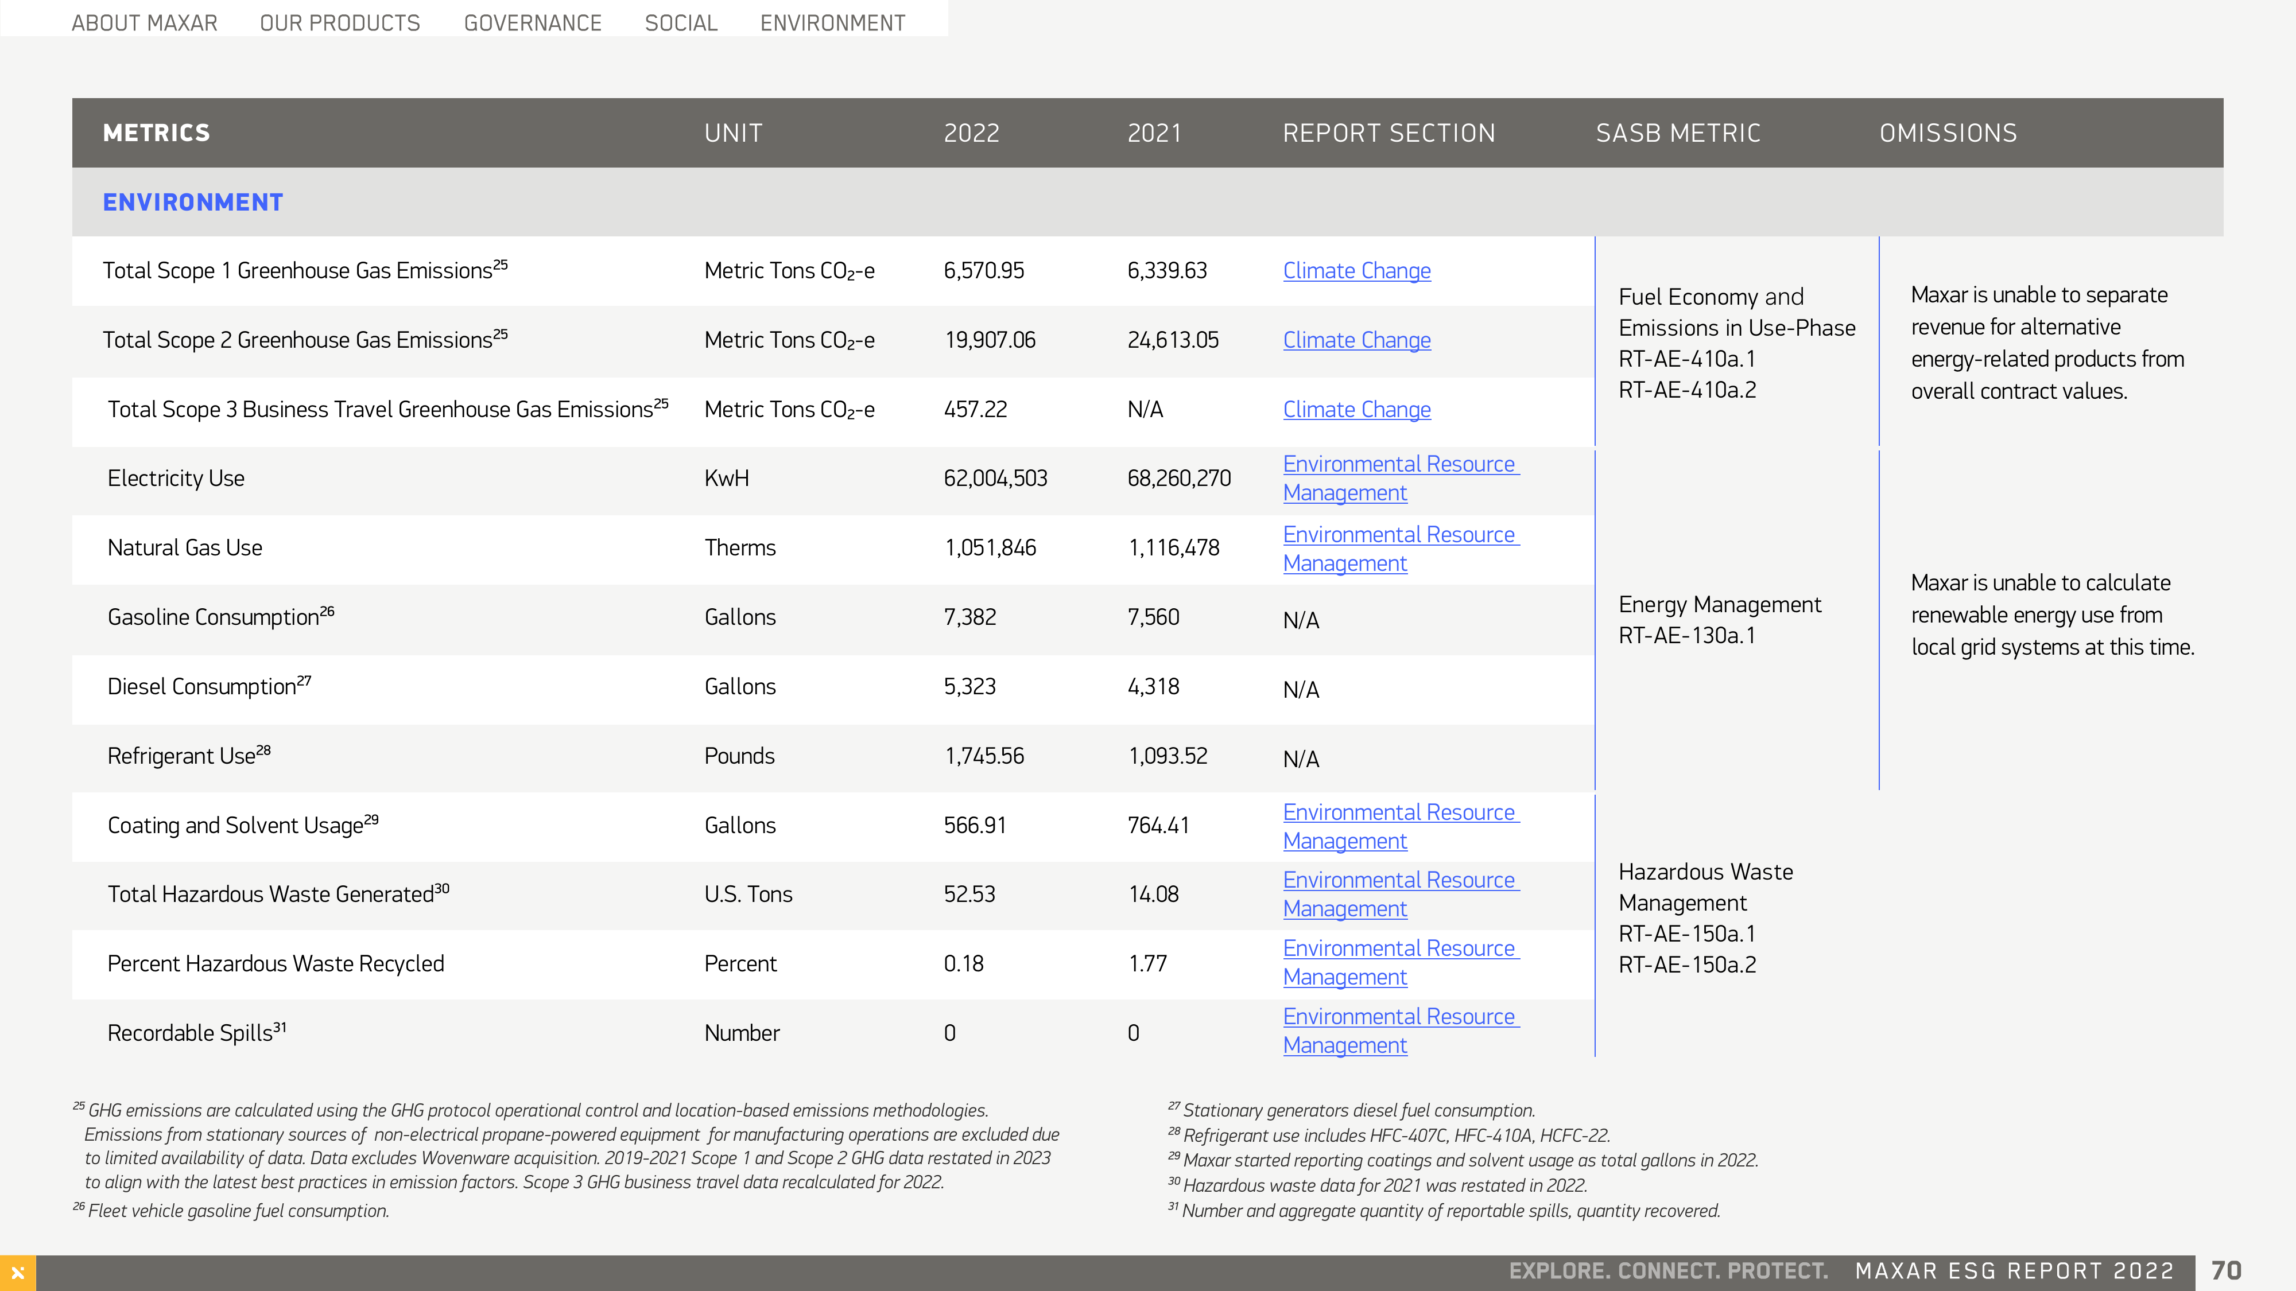Select the 7,382 value
The image size is (2296, 1291).
969,617
